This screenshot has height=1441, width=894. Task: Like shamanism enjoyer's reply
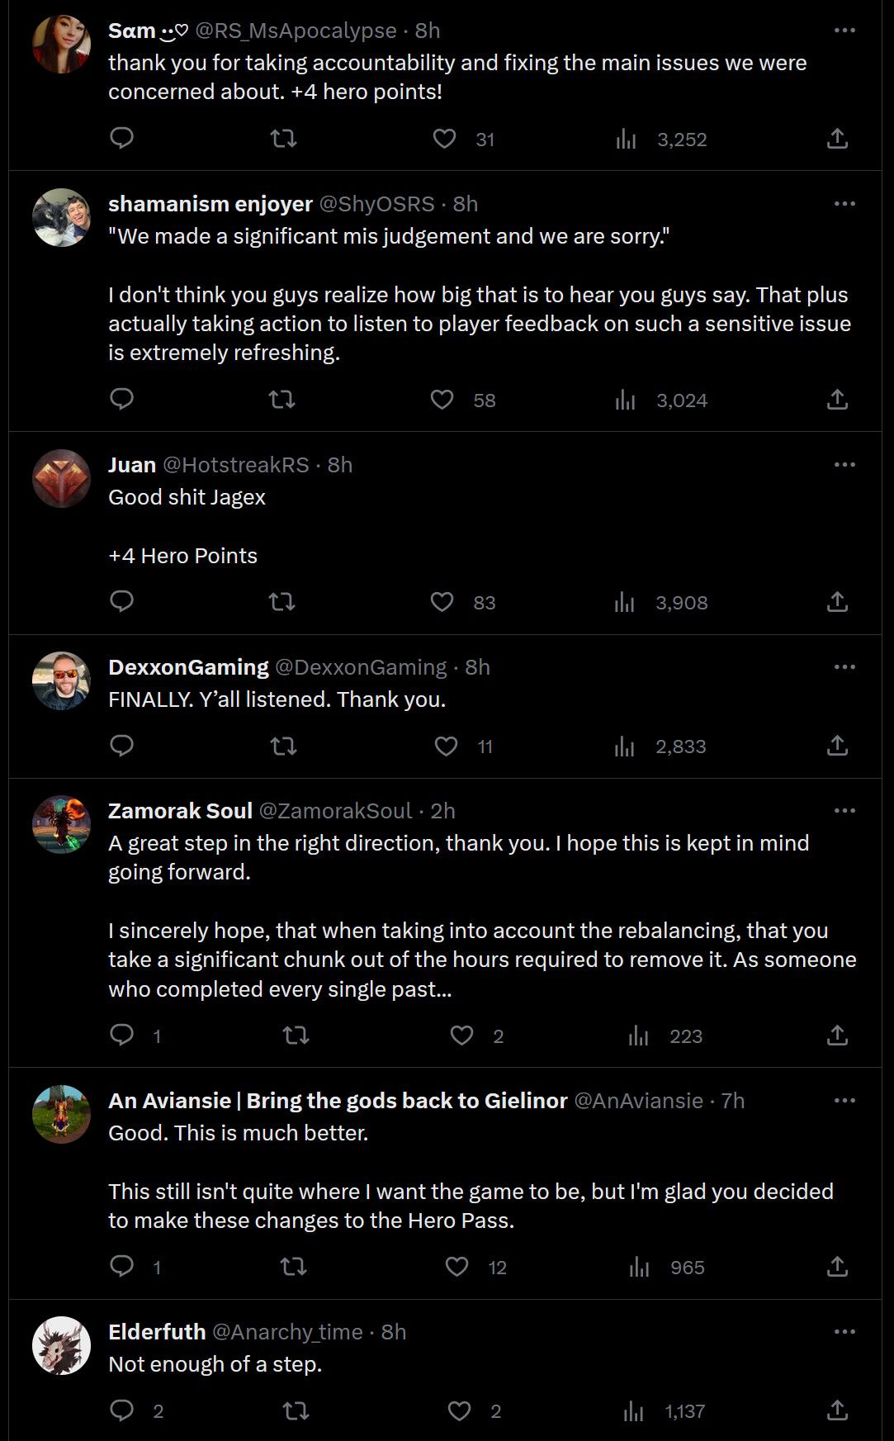click(x=442, y=400)
